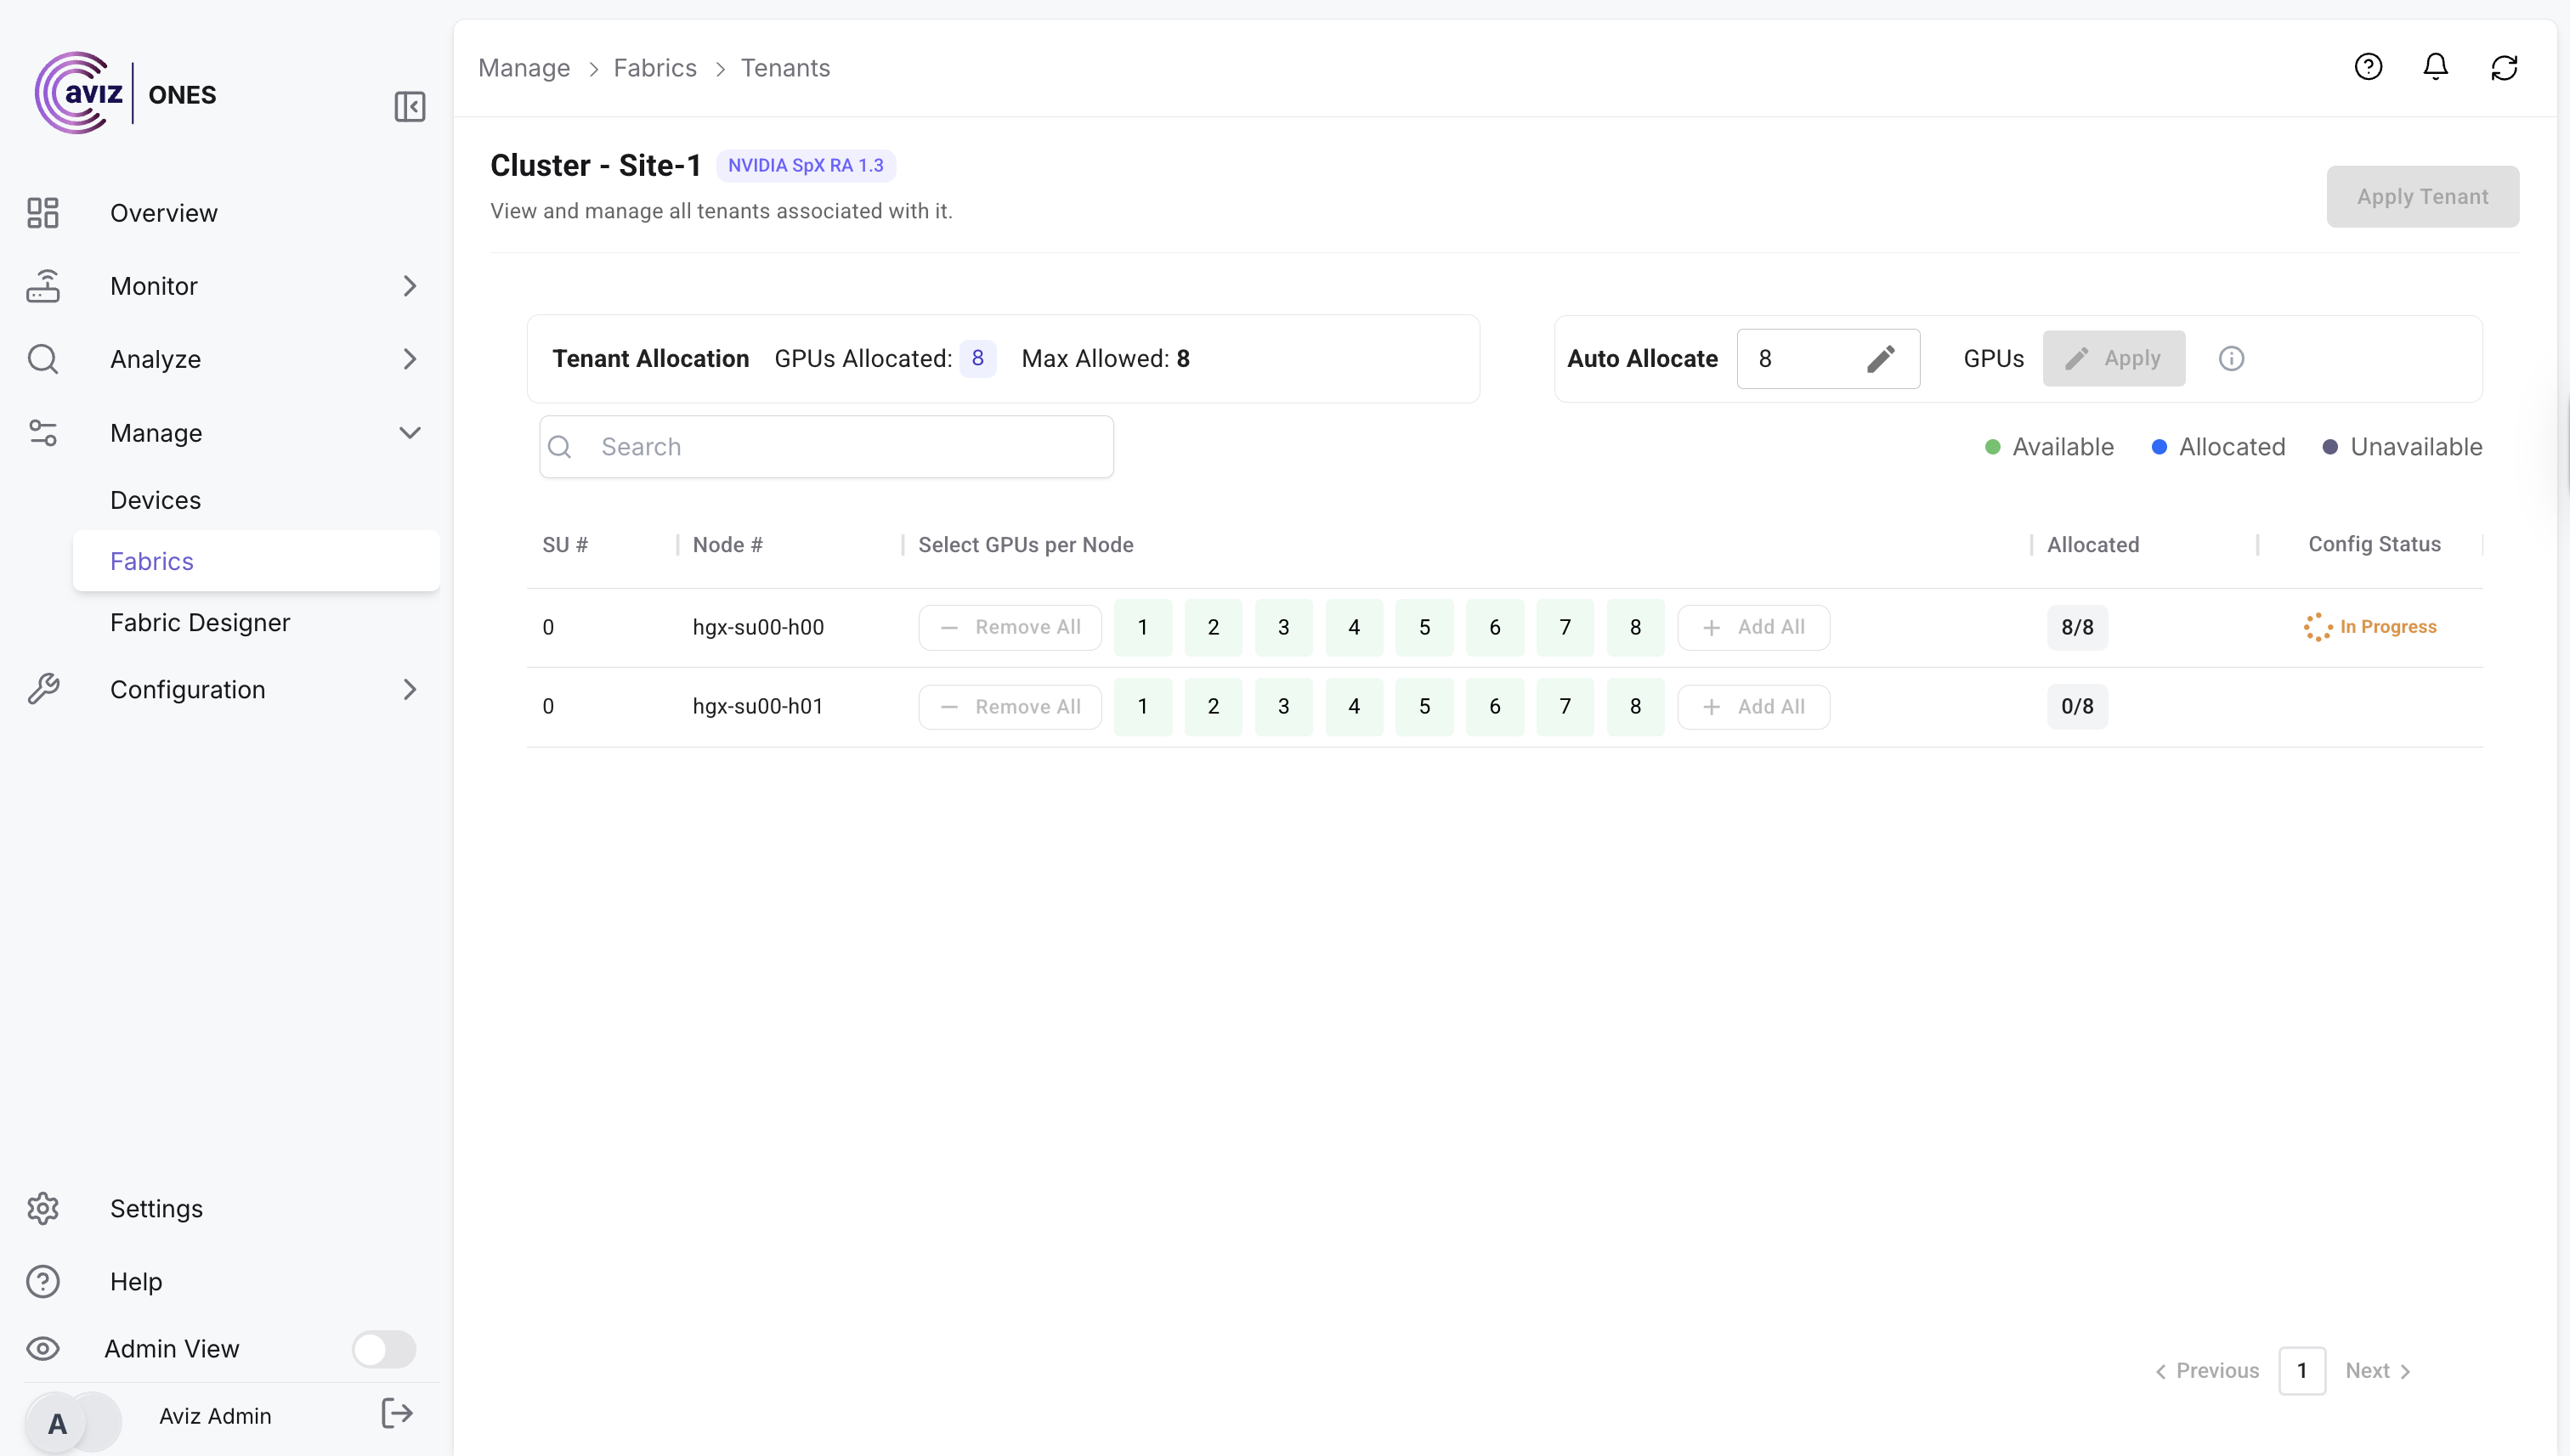Open the help circle icon in header
Viewport: 2570px width, 1456px height.
(2368, 67)
